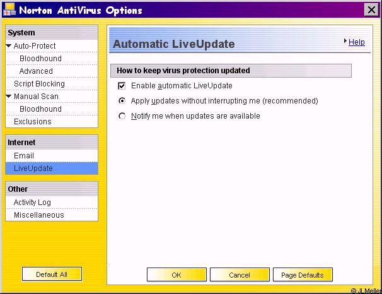Open the Auto-Protect settings page

pos(35,46)
